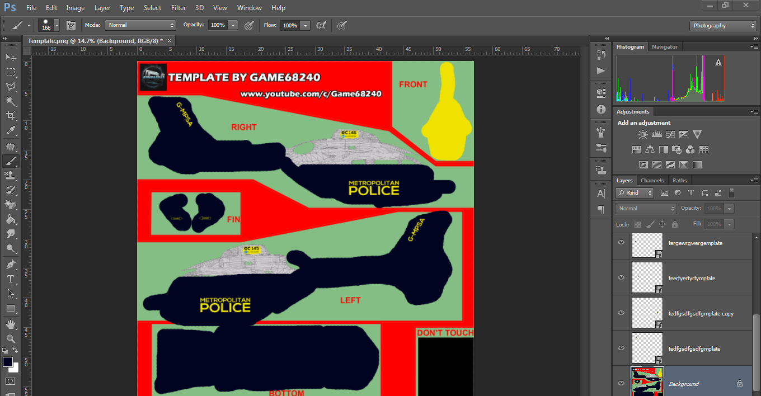
Task: Select the Eyedropper tool
Action: (10, 131)
